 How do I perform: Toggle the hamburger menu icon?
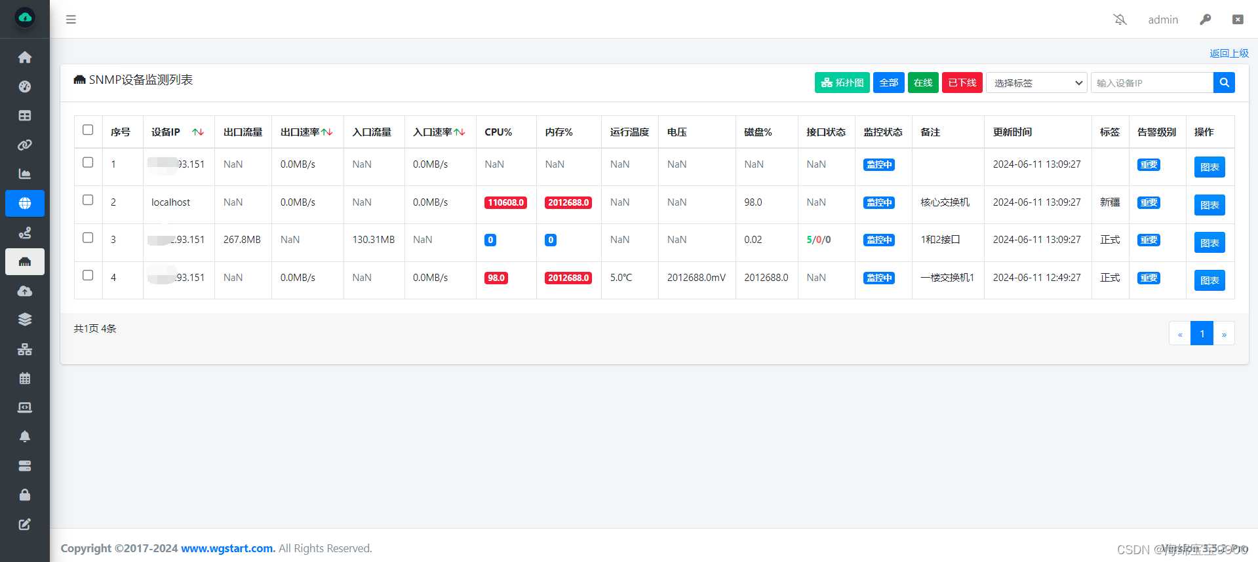point(71,20)
